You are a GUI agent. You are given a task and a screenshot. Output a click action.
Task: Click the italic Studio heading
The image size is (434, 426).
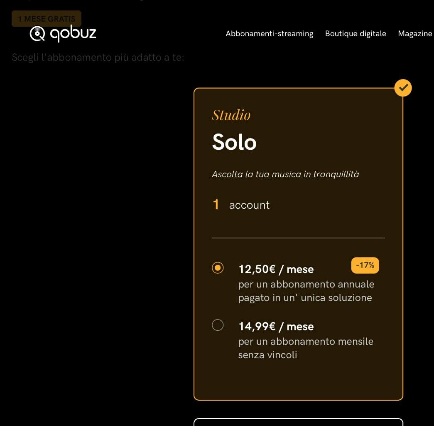point(231,115)
